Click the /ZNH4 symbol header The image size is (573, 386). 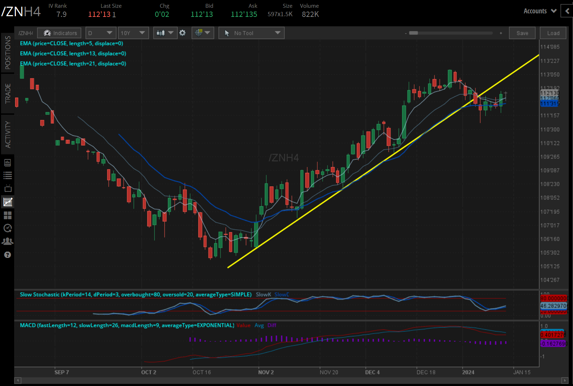21,12
